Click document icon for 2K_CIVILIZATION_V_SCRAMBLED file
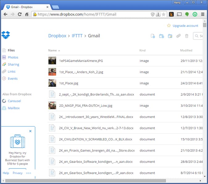Image resolution: width=208 pixels, height=184 pixels. coord(52,139)
